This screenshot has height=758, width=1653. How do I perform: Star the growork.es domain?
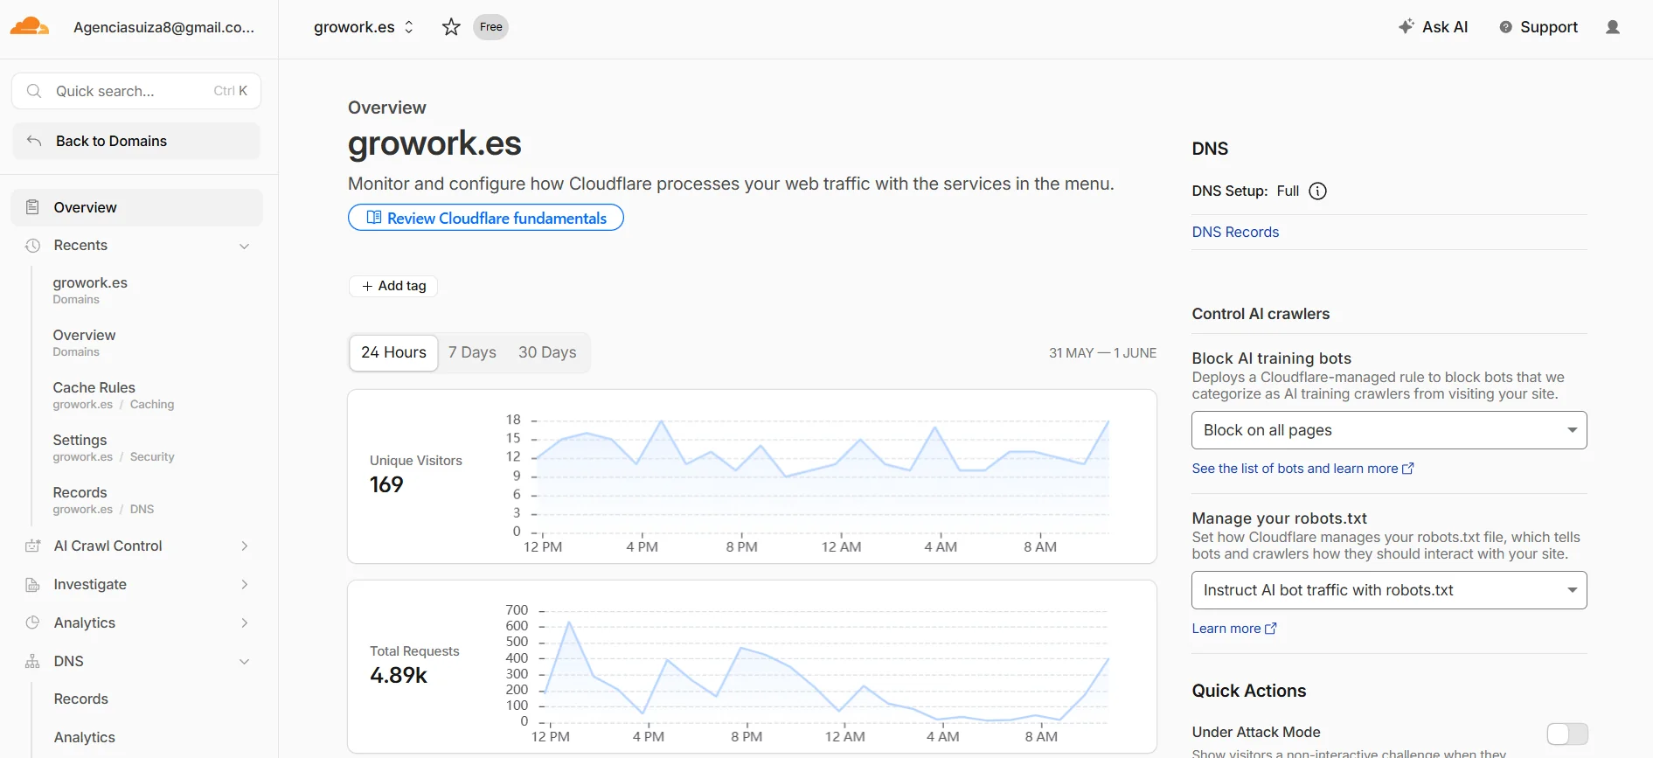pos(451,27)
